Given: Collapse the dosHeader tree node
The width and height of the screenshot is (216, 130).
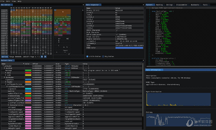Looking at the screenshot, I should tap(4, 77).
